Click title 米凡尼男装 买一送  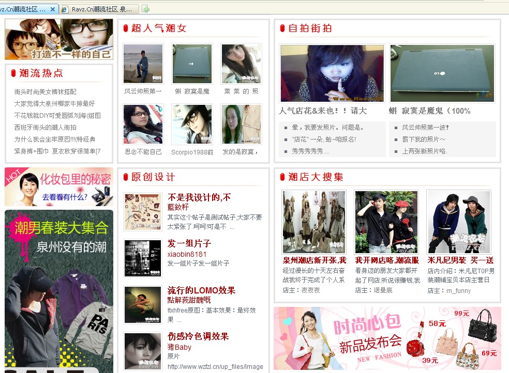click(460, 260)
